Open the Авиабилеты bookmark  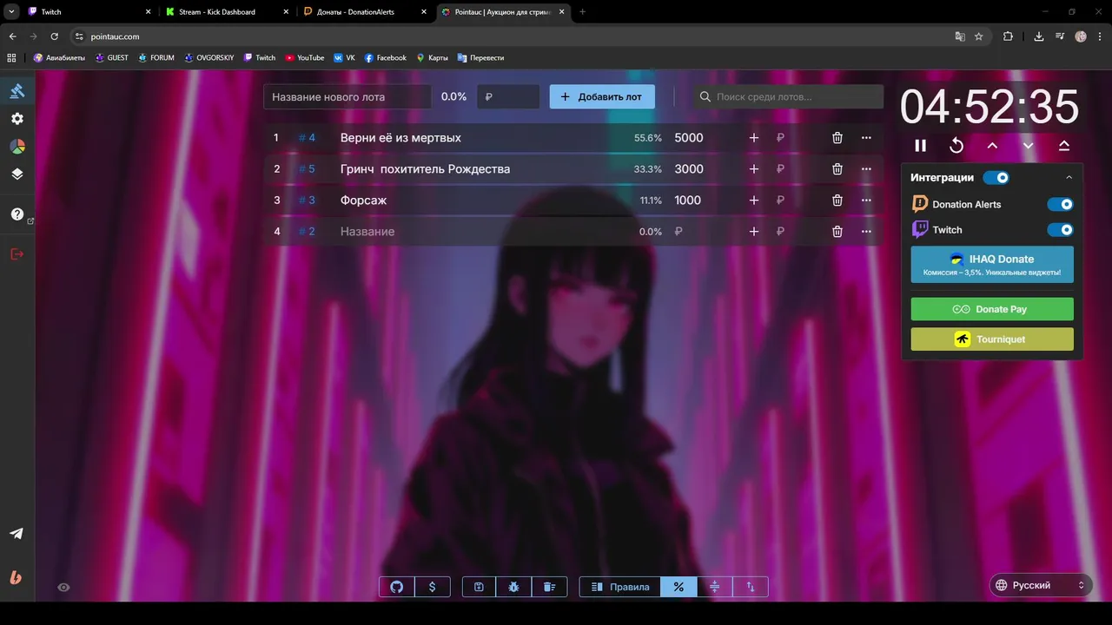click(59, 58)
